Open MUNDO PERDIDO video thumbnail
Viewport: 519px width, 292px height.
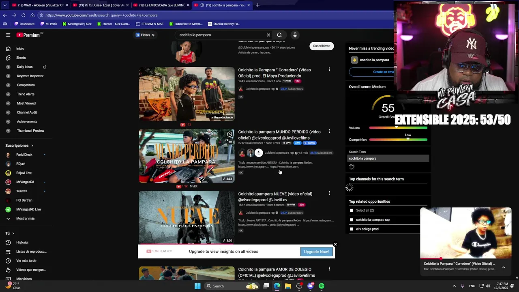tap(187, 156)
